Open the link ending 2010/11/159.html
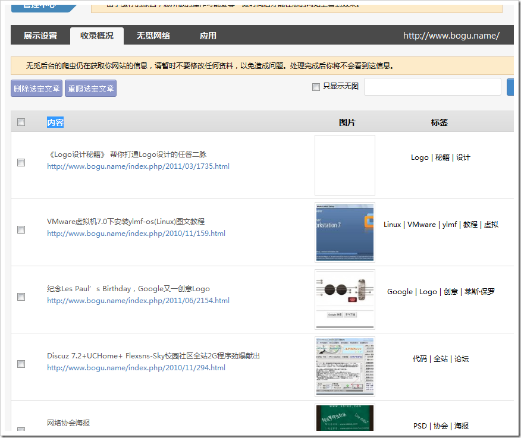 [136, 234]
